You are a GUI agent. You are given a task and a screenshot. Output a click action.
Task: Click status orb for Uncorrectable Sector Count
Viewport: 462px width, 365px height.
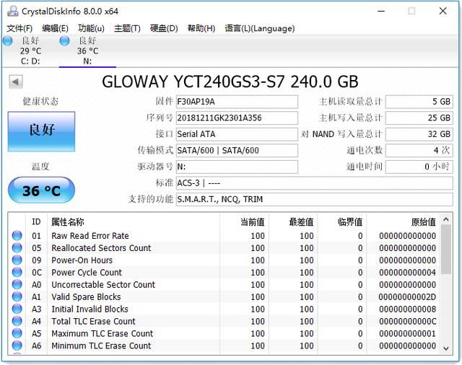17,284
